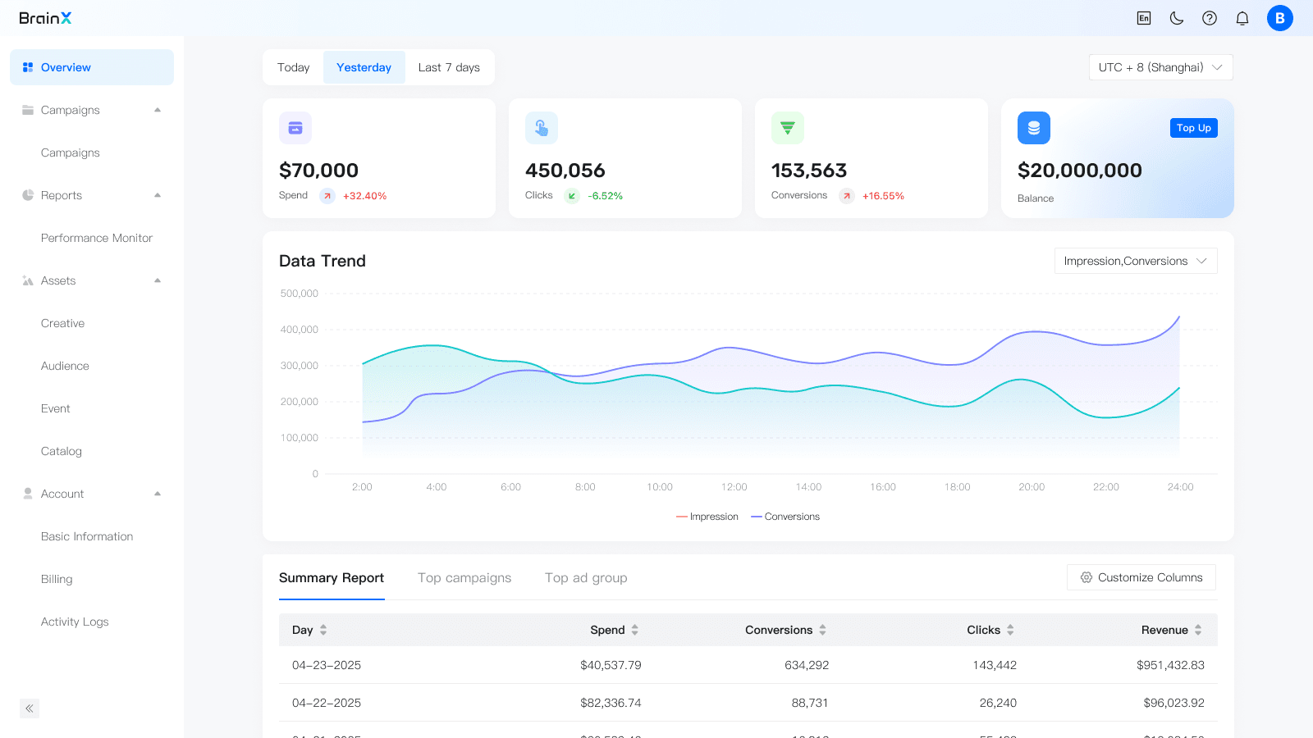Click the $951,432.83 revenue cell

pos(1170,665)
